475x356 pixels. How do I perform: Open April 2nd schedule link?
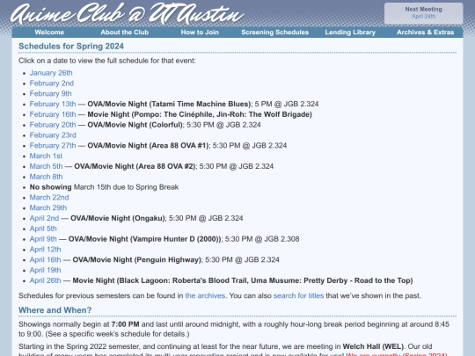tap(44, 218)
